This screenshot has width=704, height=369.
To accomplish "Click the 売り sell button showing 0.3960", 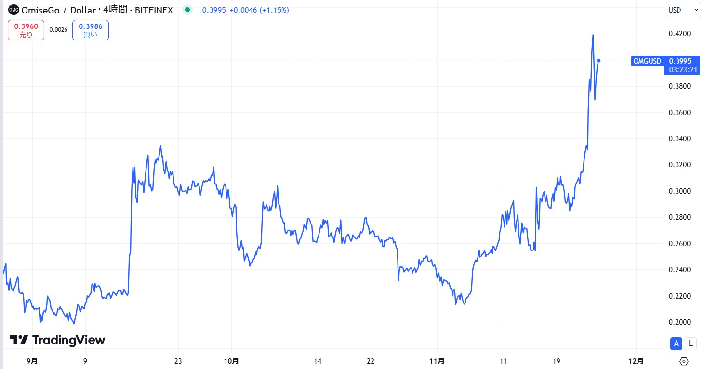I will [26, 29].
